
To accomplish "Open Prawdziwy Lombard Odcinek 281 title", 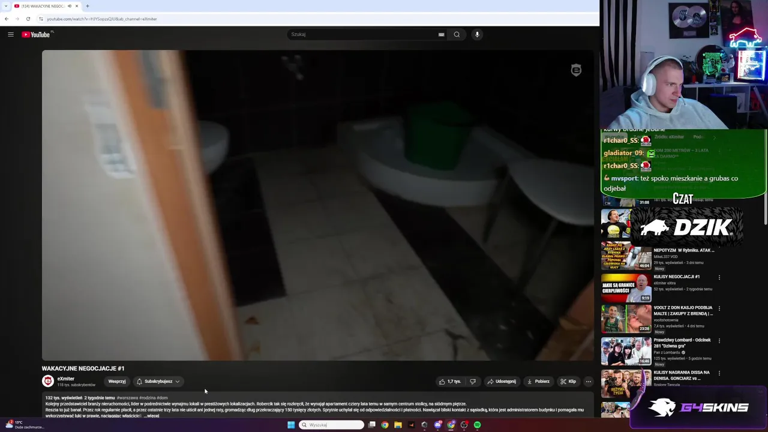I will click(682, 343).
